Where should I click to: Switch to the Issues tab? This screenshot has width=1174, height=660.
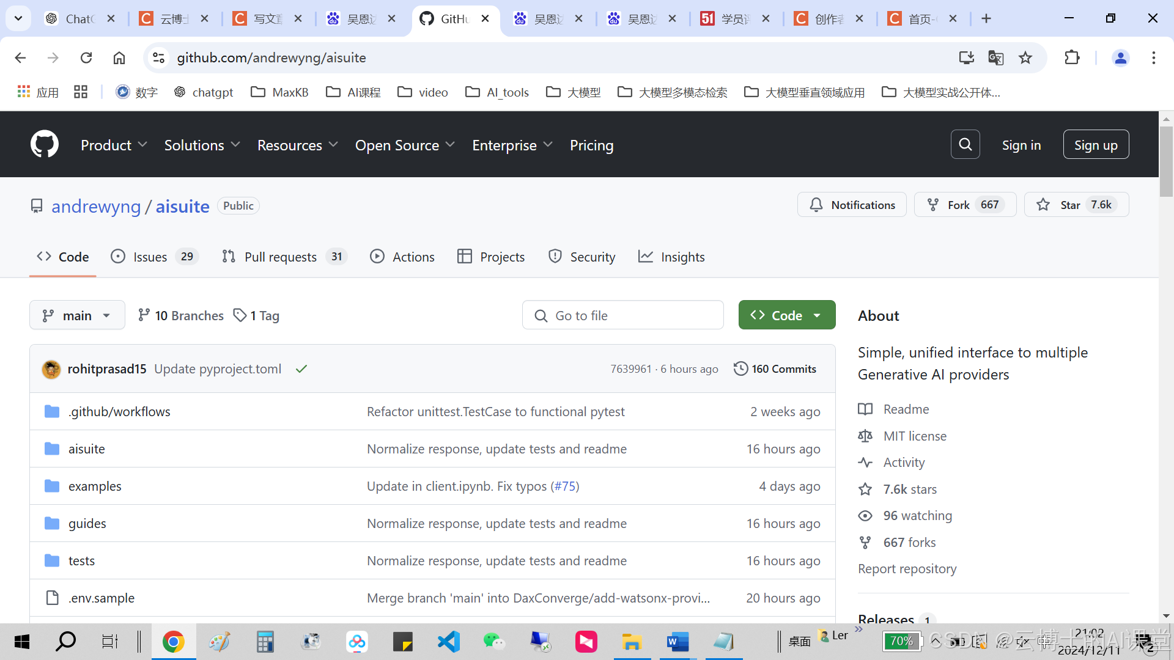pyautogui.click(x=150, y=257)
